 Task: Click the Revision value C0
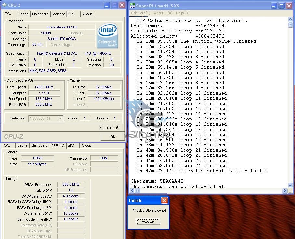click(111, 65)
